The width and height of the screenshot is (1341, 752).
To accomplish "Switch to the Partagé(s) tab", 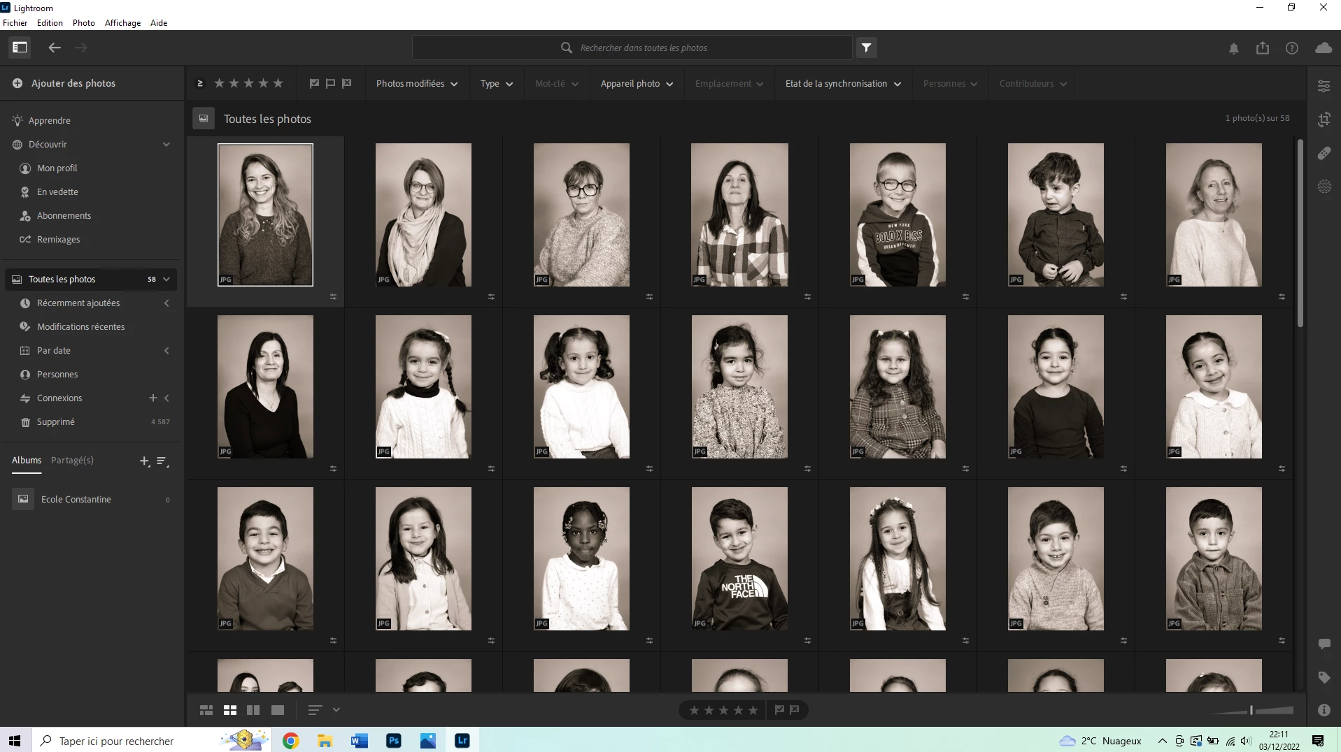I will click(72, 460).
